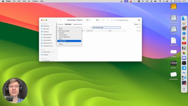The image size is (188, 106).
Task: Open Applications in Finder sidebar
Action: 47,35
